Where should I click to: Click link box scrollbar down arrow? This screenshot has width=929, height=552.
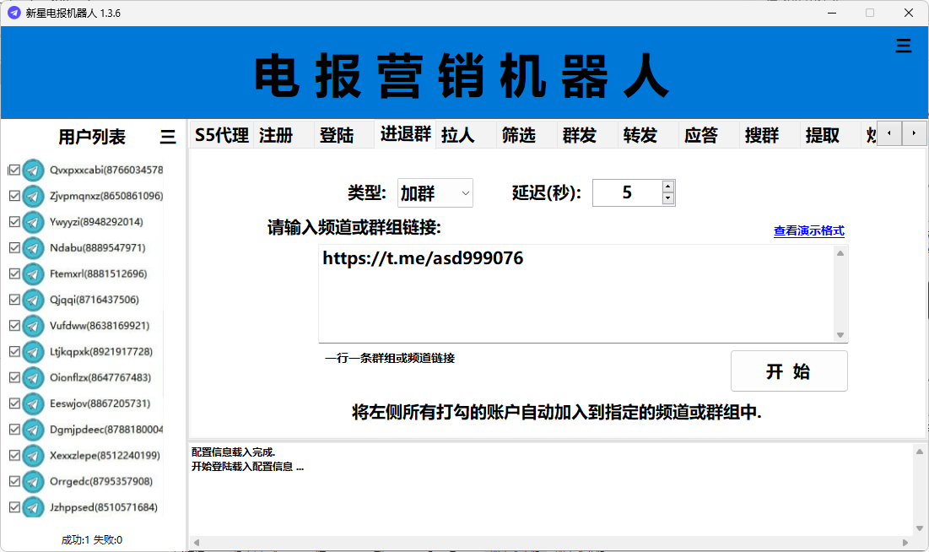pyautogui.click(x=840, y=335)
